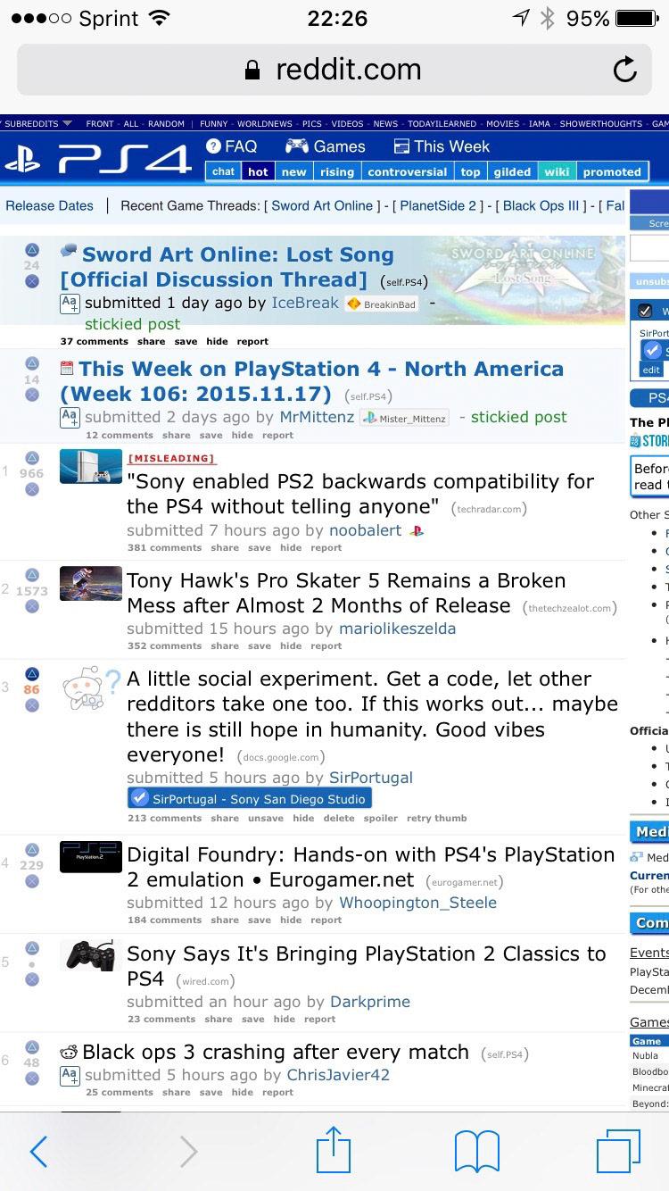The height and width of the screenshot is (1191, 669).
Task: Open PlanetSide 2 recent game thread
Action: (438, 205)
